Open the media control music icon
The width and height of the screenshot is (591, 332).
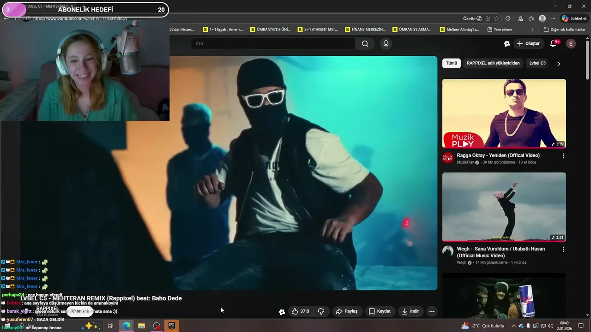[520, 18]
